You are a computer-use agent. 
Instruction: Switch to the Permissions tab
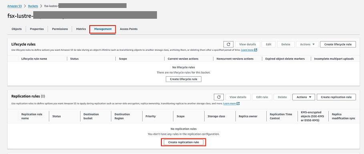pos(60,29)
